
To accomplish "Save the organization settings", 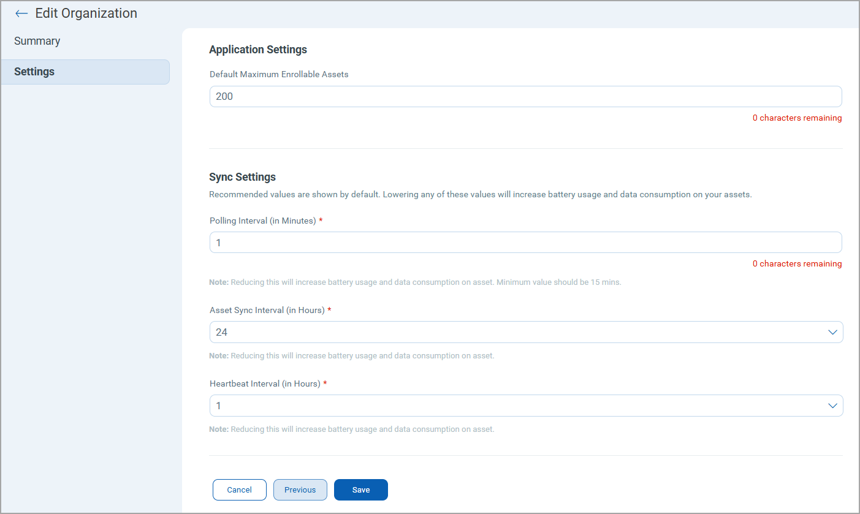I will [361, 489].
